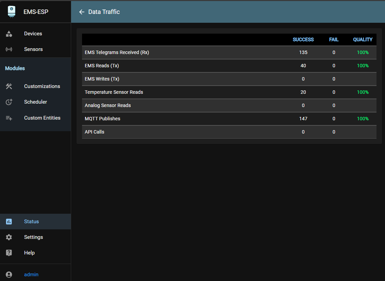Click the Help question-mark icon
Viewport: 385px width, 281px height.
[x=9, y=253]
